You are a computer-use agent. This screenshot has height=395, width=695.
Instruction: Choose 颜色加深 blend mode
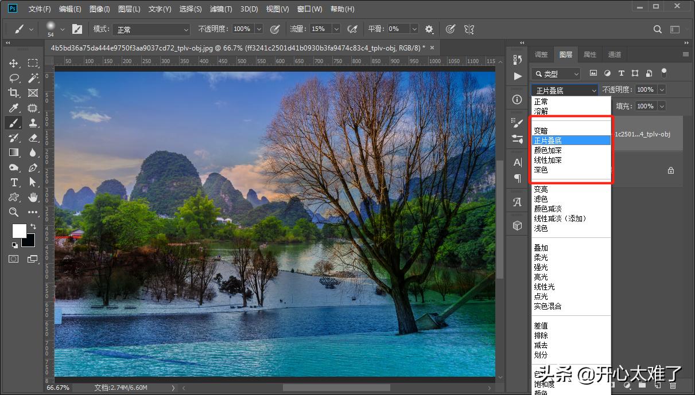[x=548, y=150]
